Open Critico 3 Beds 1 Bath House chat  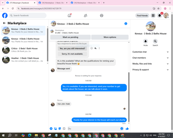[x=23, y=50]
